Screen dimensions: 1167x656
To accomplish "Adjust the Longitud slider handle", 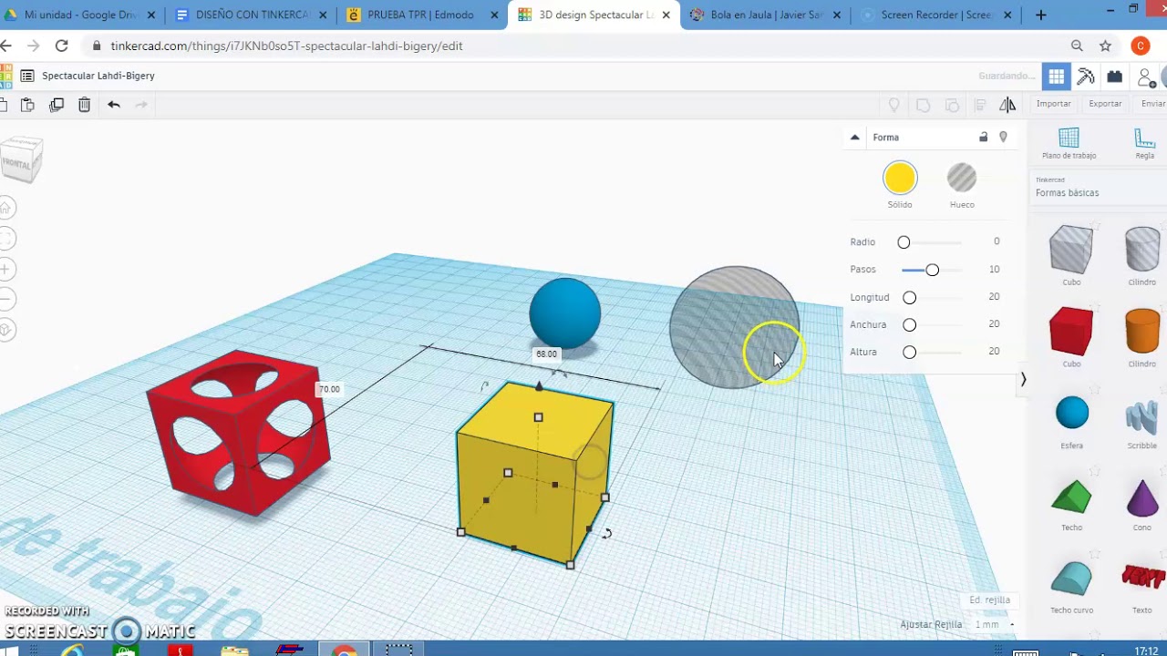I will pos(909,297).
